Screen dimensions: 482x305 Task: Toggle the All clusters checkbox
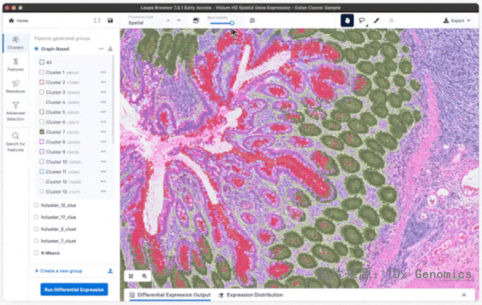click(x=42, y=62)
